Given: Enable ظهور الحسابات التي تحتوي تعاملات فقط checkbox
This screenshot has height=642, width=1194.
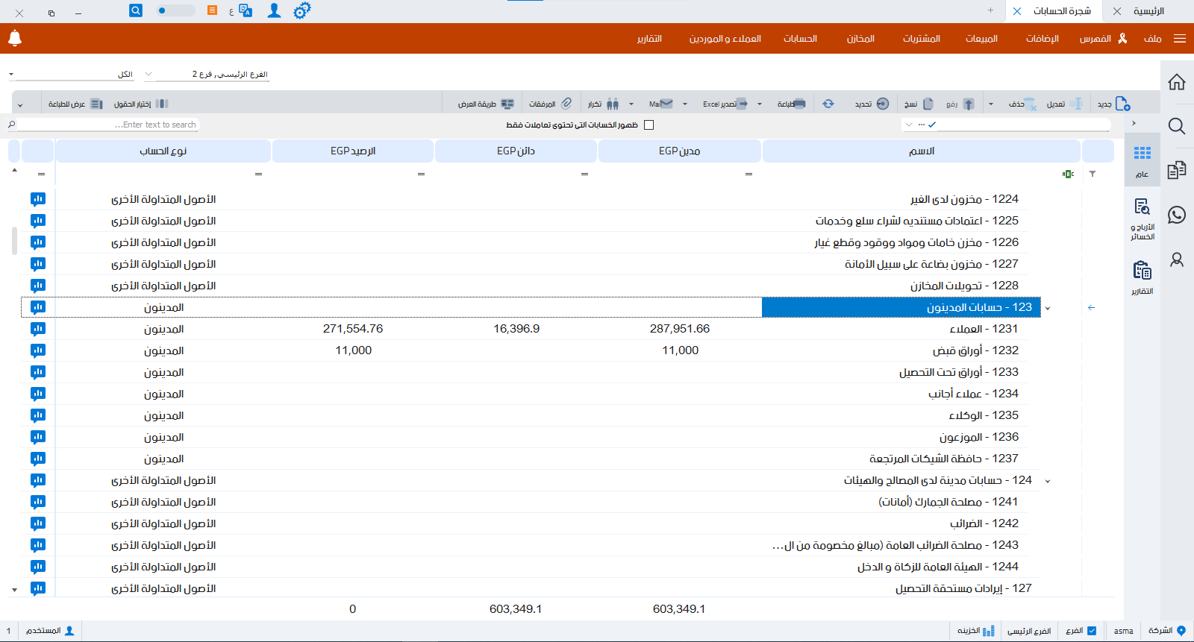Looking at the screenshot, I should tap(648, 125).
